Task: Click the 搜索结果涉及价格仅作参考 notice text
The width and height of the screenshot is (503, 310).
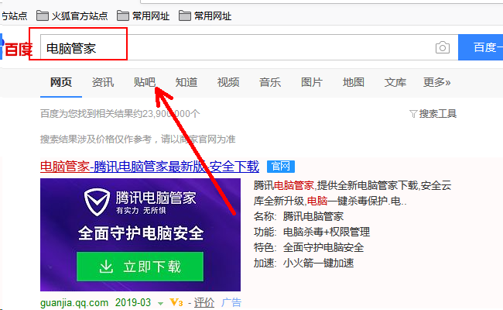Action: (x=138, y=139)
